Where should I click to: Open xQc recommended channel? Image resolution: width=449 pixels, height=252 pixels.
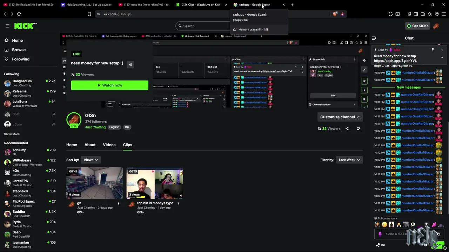click(x=30, y=173)
